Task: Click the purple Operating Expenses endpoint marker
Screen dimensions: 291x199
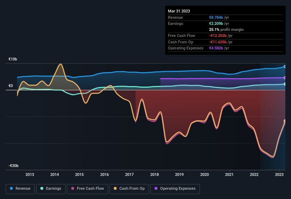Action: pyautogui.click(x=285, y=77)
